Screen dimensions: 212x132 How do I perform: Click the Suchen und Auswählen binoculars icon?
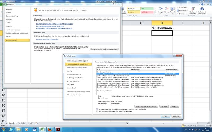click(202, 9)
